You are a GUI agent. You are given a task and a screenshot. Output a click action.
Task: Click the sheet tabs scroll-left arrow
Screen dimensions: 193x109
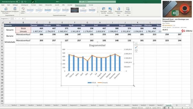click(x=3, y=105)
